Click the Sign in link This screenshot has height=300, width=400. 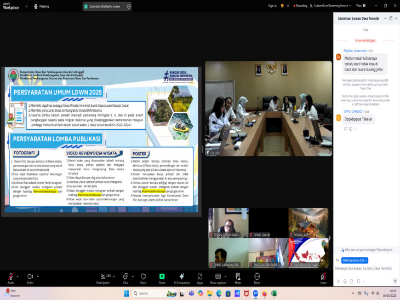[272, 5]
